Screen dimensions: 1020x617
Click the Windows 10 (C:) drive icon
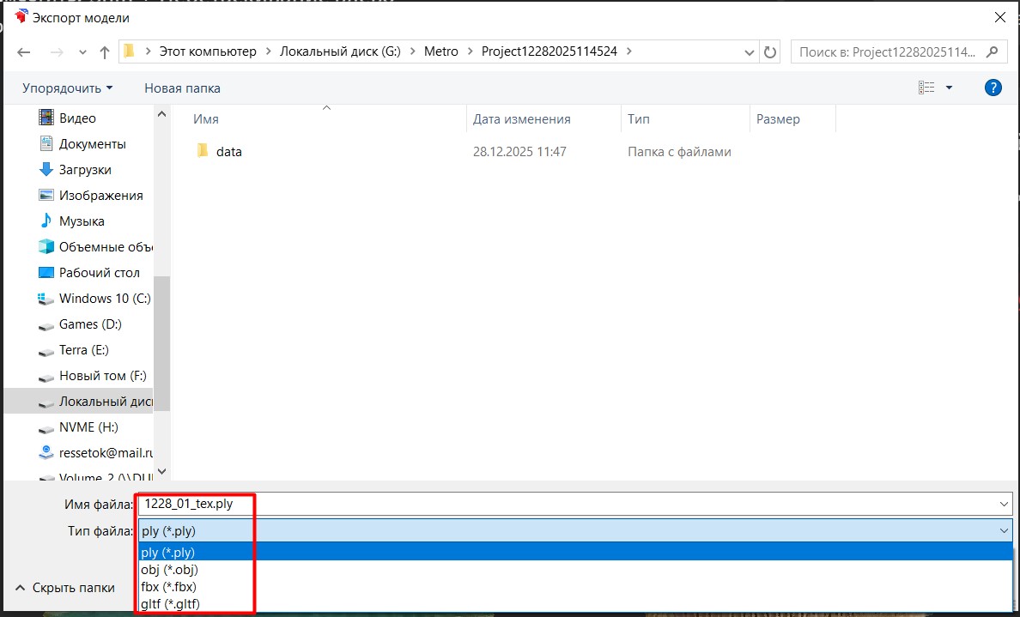click(x=46, y=299)
